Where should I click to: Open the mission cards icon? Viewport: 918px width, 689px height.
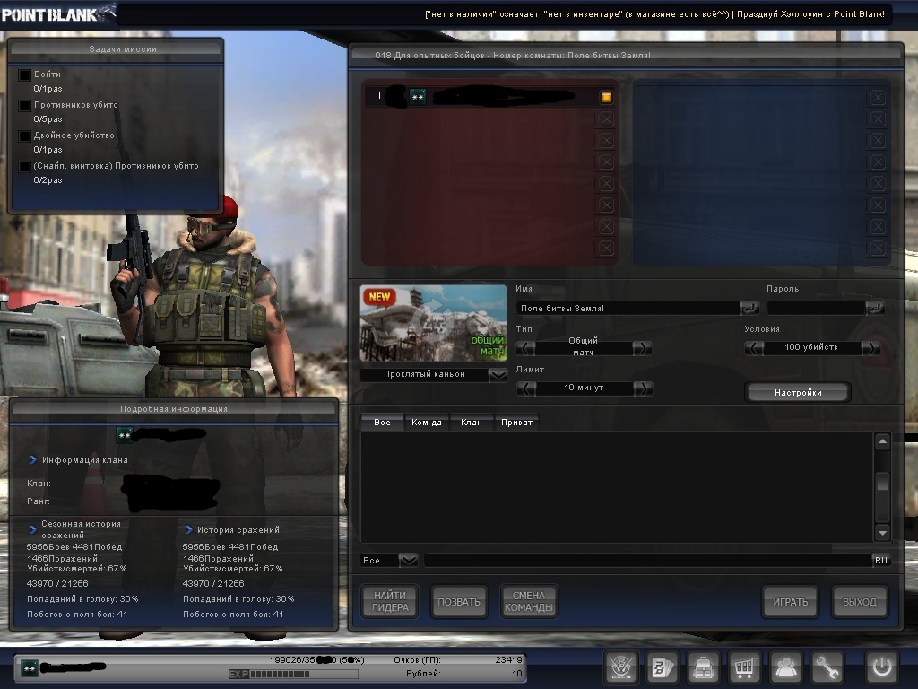click(x=663, y=667)
